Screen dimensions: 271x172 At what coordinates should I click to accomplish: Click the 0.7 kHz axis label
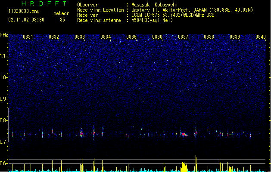(x=3, y=141)
